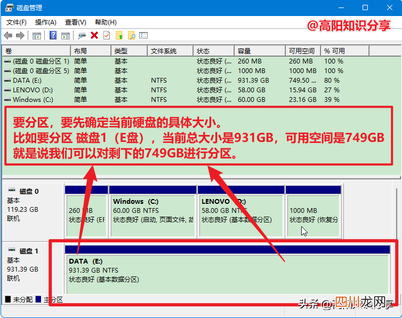The width and height of the screenshot is (402, 318).
Task: Sort by the % 可用 column header
Action: pyautogui.click(x=345, y=51)
